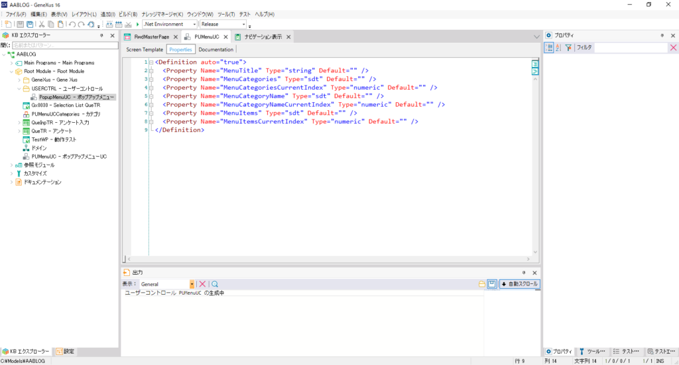Close the KB Explorer panel
This screenshot has height=365, width=679.
pos(112,36)
